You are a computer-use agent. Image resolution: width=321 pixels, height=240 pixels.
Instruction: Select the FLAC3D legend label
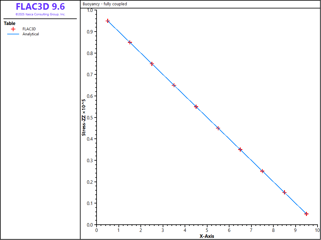(x=29, y=29)
